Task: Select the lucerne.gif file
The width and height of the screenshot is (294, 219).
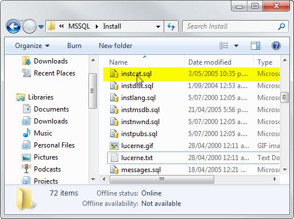Action: 194,146
